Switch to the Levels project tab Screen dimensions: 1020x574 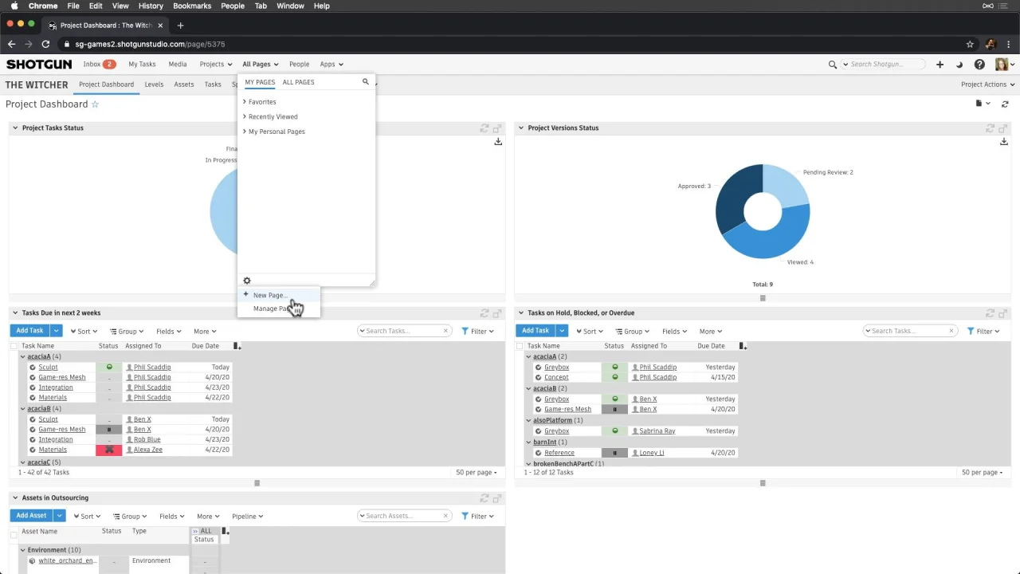pyautogui.click(x=154, y=85)
